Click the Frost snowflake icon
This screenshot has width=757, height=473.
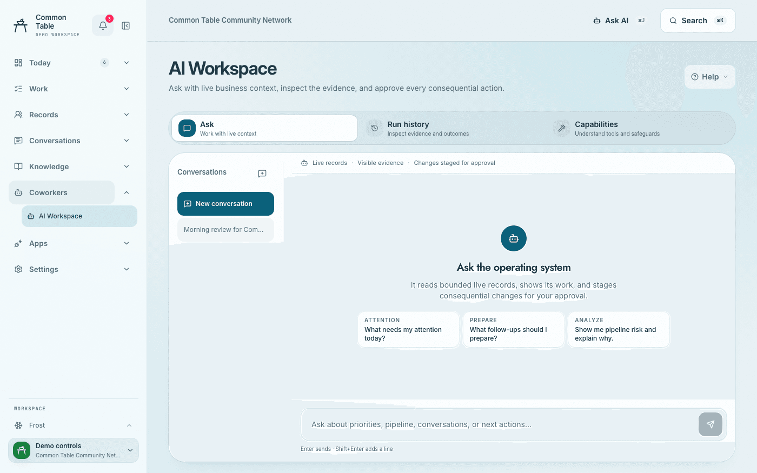18,425
